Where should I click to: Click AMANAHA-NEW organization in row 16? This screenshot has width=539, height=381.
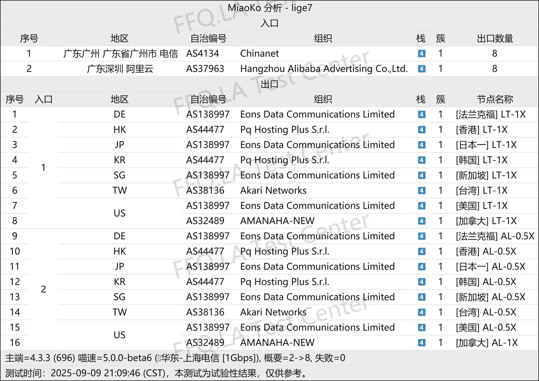(277, 343)
